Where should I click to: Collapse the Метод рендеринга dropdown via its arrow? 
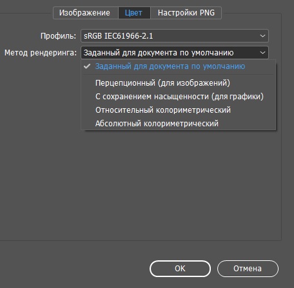click(262, 53)
